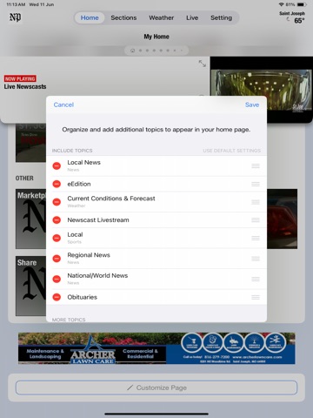This screenshot has width=313, height=418.
Task: Open the Setting tab
Action: click(221, 17)
